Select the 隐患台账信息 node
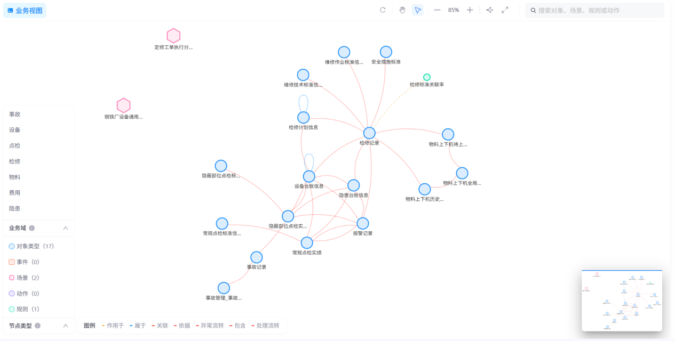This screenshot has height=341, width=675. pos(354,185)
